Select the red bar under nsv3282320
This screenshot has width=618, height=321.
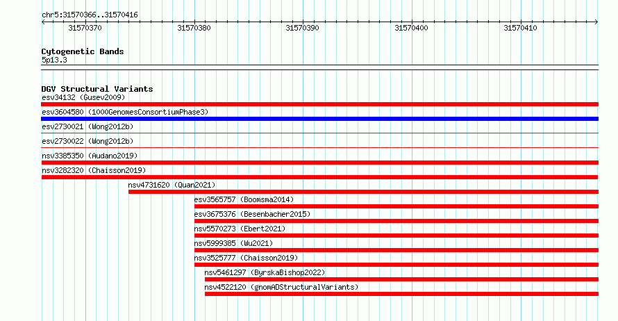tap(319, 177)
